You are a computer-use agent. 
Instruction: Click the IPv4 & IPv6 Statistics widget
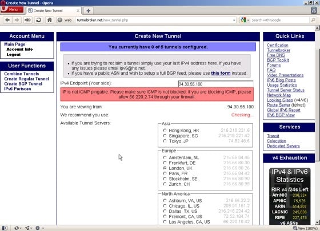coord(290,196)
